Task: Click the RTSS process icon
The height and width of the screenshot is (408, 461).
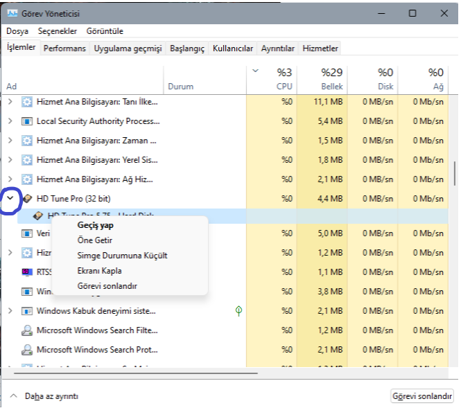Action: click(x=27, y=272)
